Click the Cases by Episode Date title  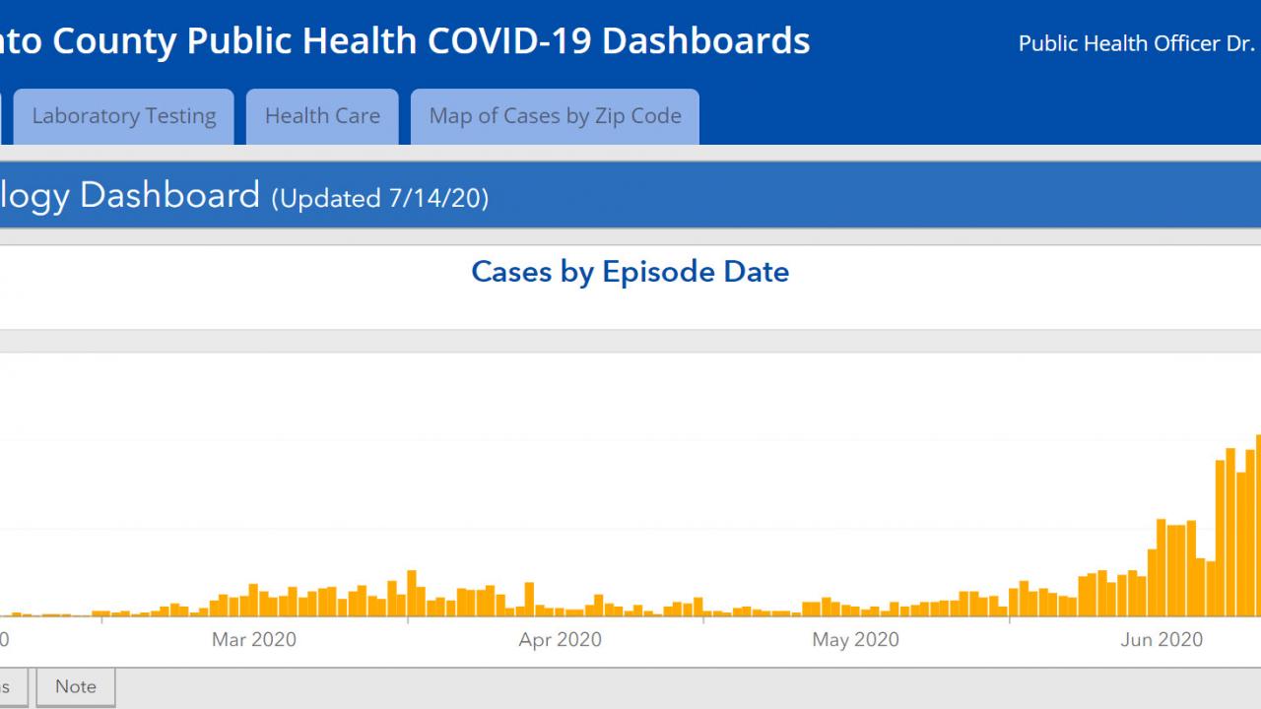click(x=630, y=272)
